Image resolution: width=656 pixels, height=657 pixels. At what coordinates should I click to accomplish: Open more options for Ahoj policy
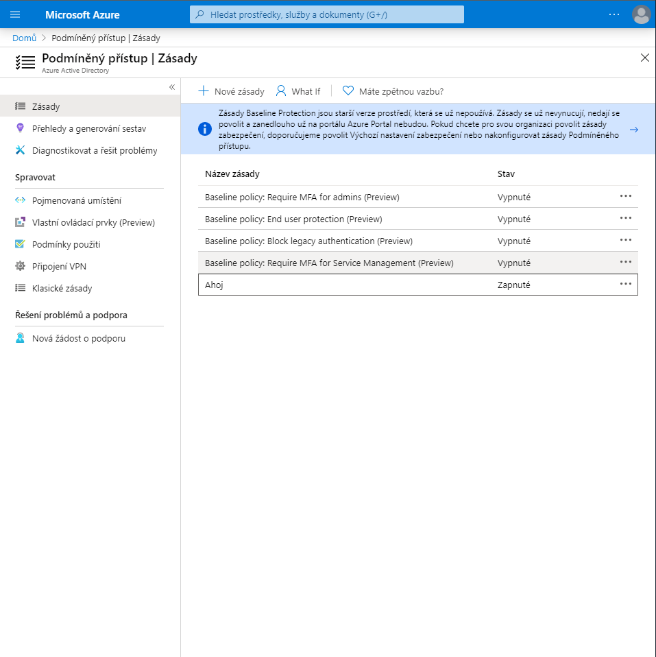click(x=625, y=284)
